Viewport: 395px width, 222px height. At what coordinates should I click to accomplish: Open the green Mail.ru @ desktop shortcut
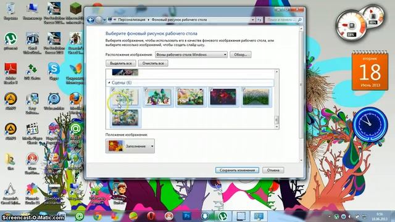75,131
